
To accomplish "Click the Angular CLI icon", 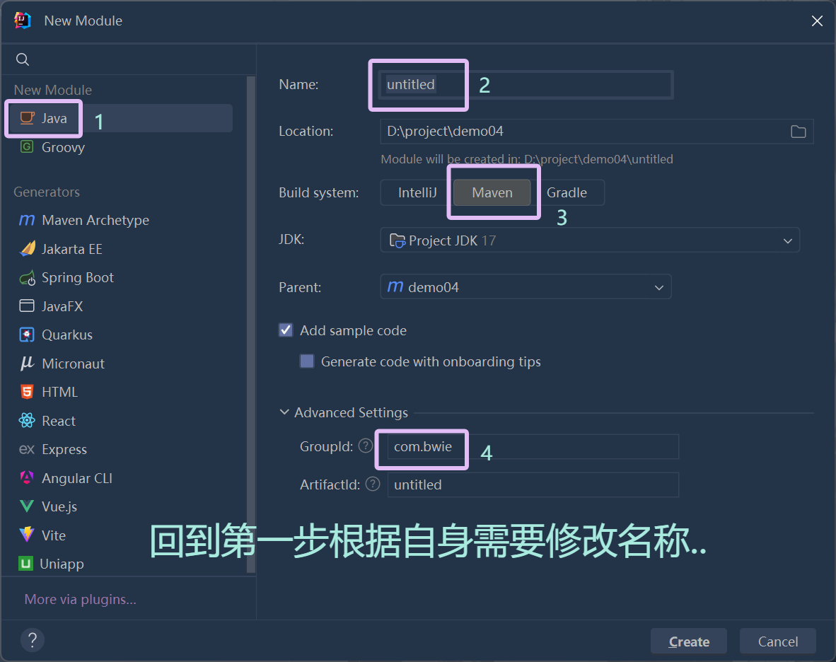I will pos(27,477).
